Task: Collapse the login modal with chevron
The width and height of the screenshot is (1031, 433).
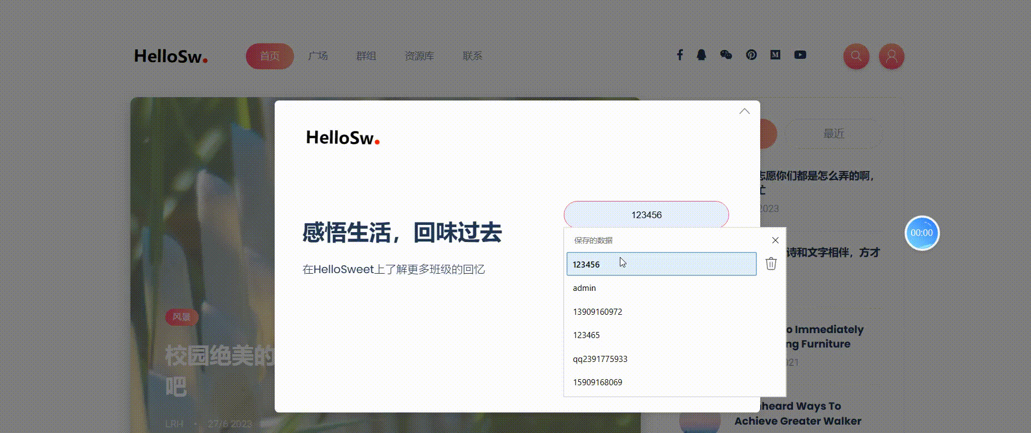Action: 745,111
